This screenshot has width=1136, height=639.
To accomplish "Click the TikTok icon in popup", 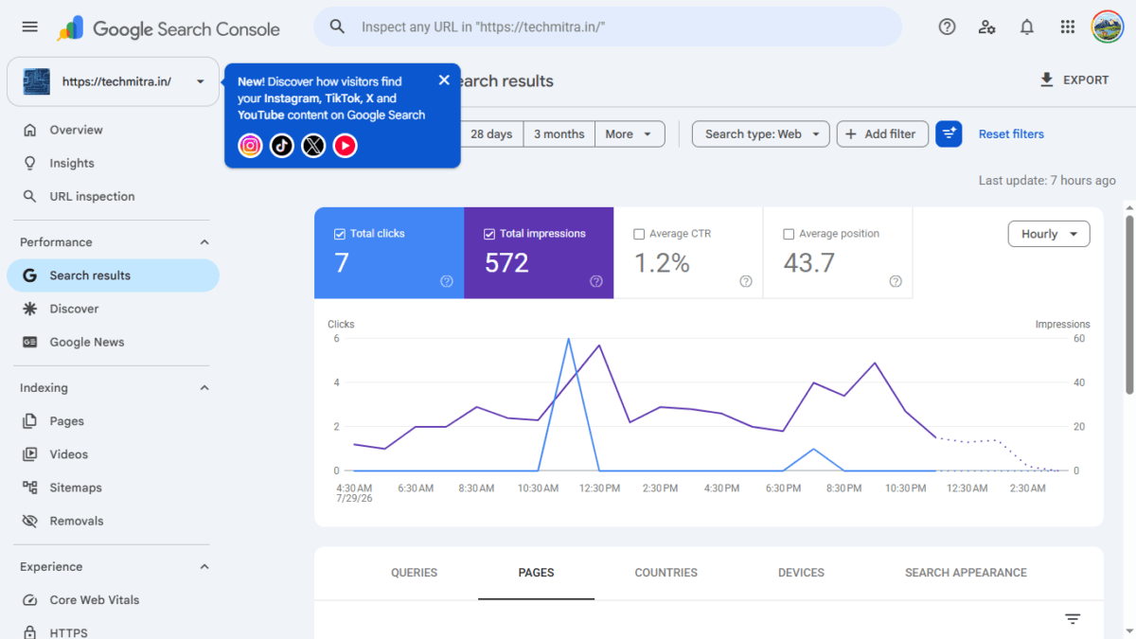I will 282,145.
